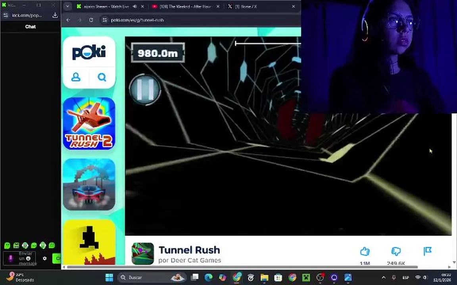Insert the fifth Kick emote with headset
This screenshot has width=457, height=285.
43,245
